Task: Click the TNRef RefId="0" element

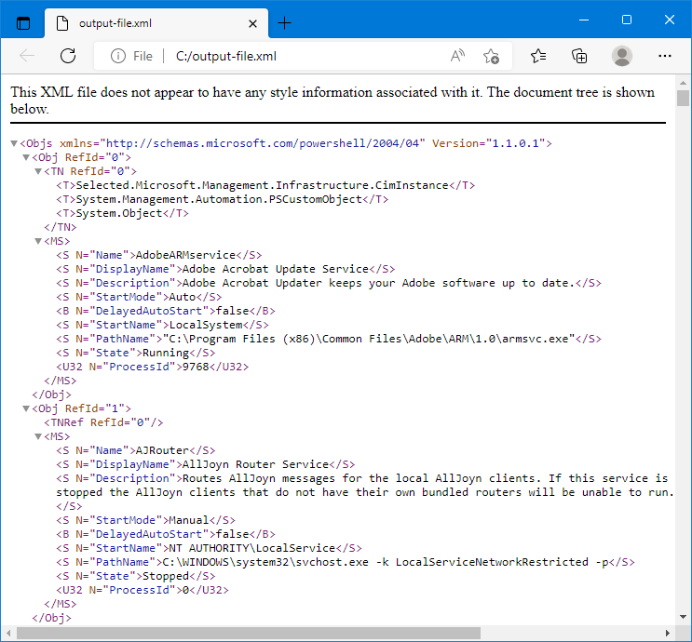Action: (x=103, y=422)
